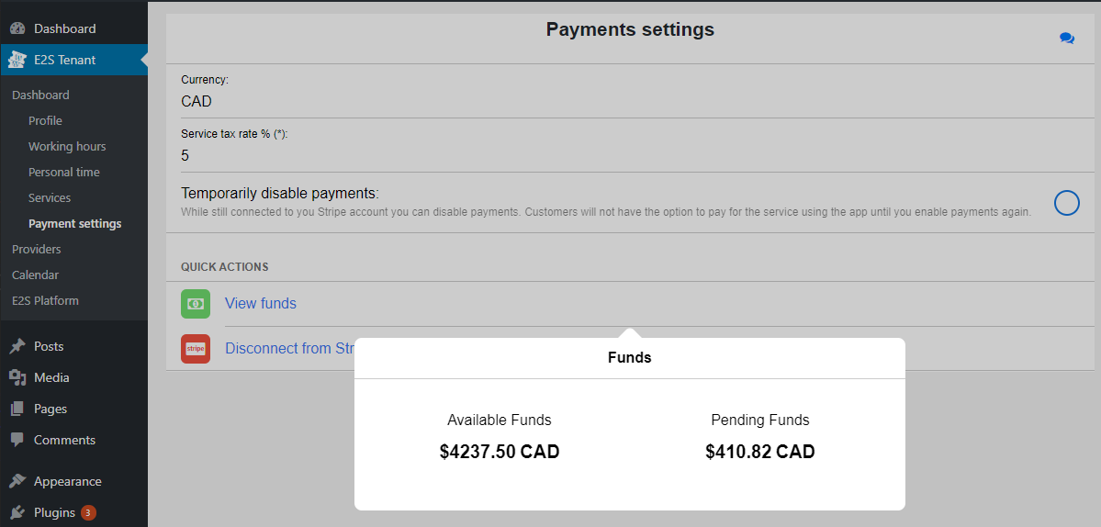This screenshot has width=1101, height=527.
Task: Open Personal time in sidebar
Action: tap(64, 172)
